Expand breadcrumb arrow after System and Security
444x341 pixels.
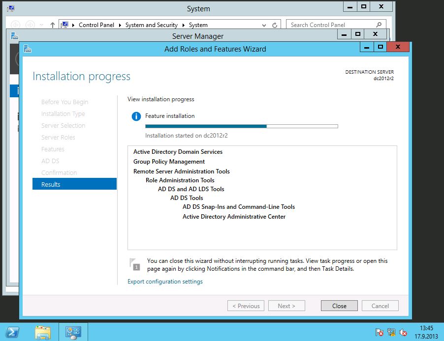[x=184, y=25]
